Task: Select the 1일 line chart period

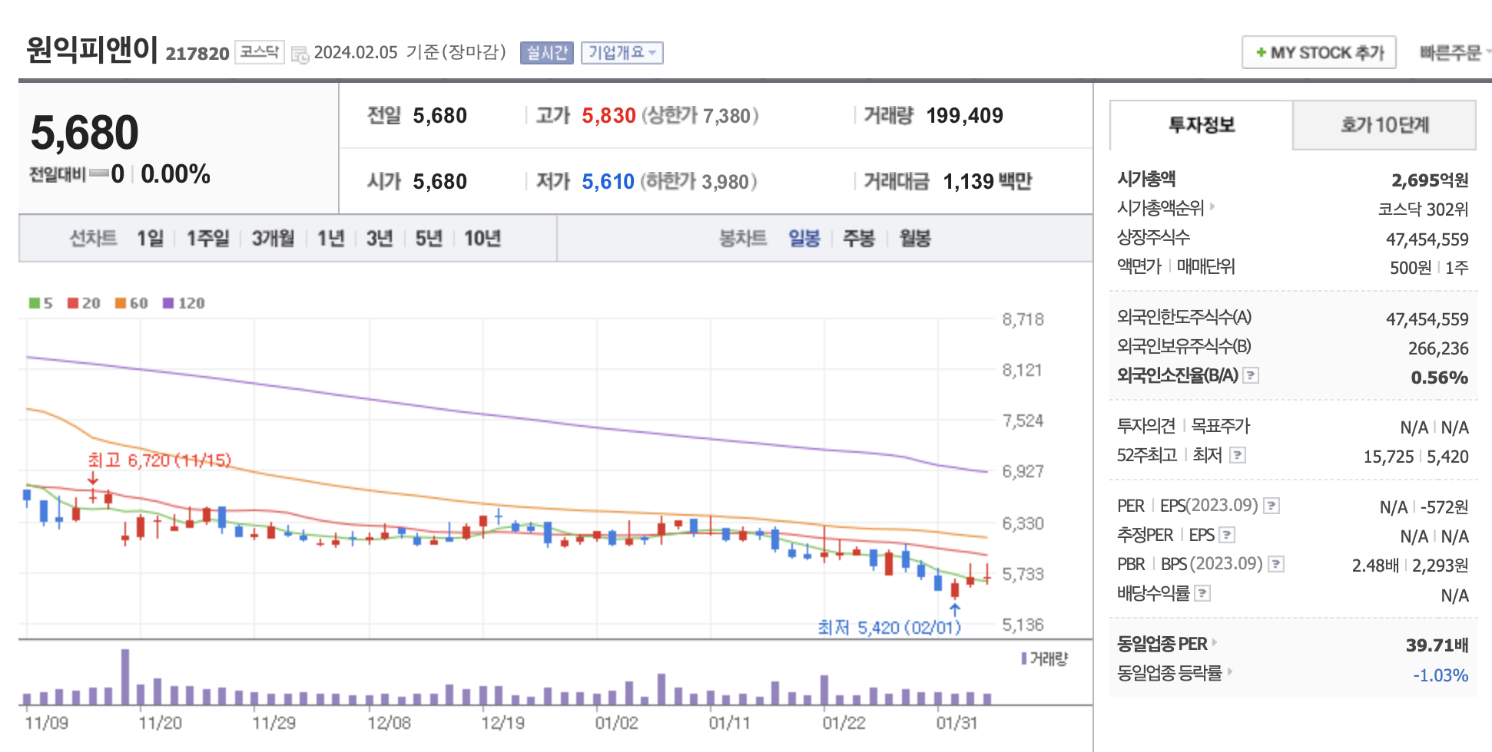Action: pos(150,239)
